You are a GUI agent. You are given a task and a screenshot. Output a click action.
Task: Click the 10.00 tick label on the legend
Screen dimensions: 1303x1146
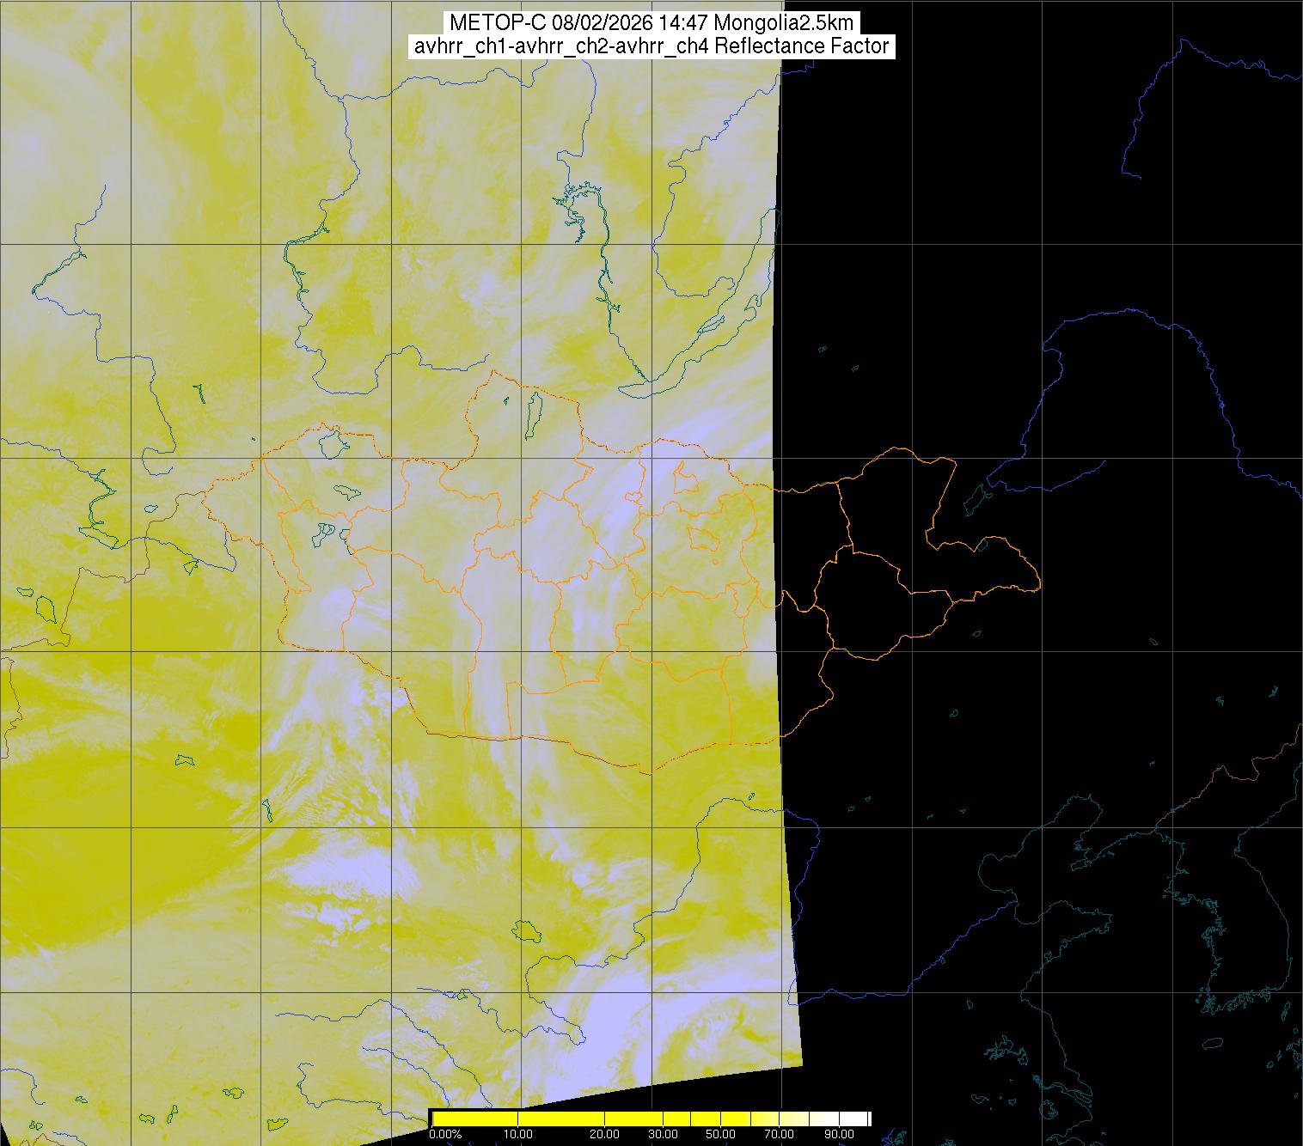(x=518, y=1135)
